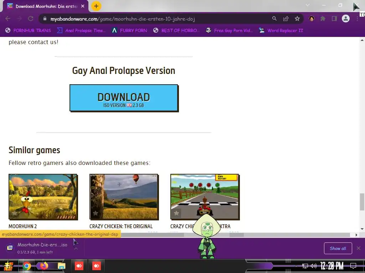Open the BEST OF HORRO... bookmark
Viewport: 365px width, 273px height.
177,31
